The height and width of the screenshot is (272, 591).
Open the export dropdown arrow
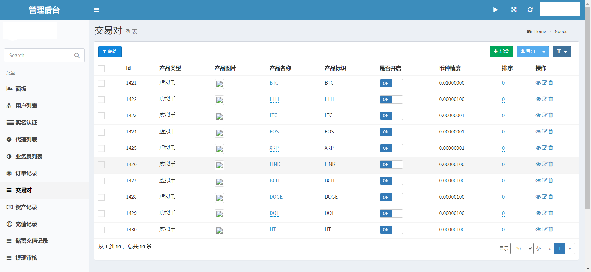(x=544, y=52)
